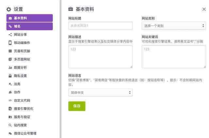Select 法务 in the sidebar

click(x=17, y=84)
